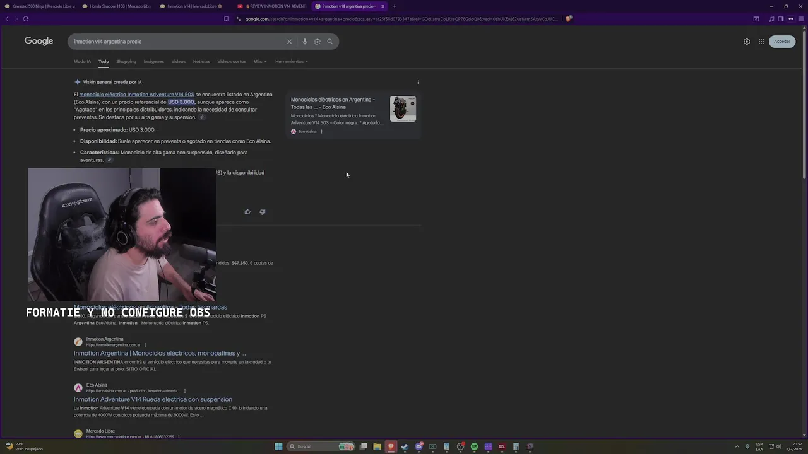Open Google quick settings gear

(x=747, y=42)
